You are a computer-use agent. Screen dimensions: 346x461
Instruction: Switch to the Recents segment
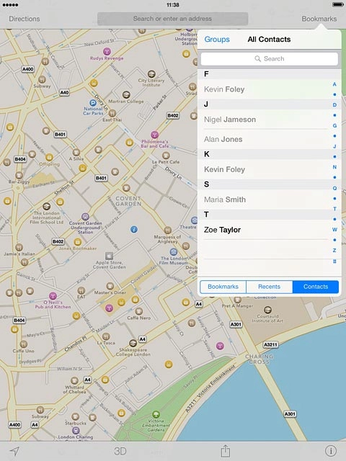269,287
